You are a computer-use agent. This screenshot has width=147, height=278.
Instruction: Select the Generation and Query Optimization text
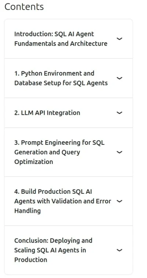pos(47,157)
